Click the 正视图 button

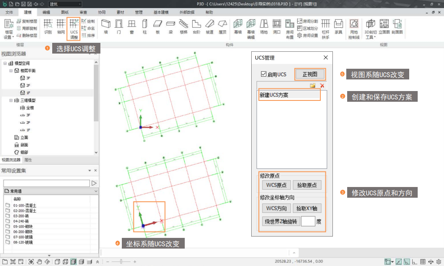(310, 74)
